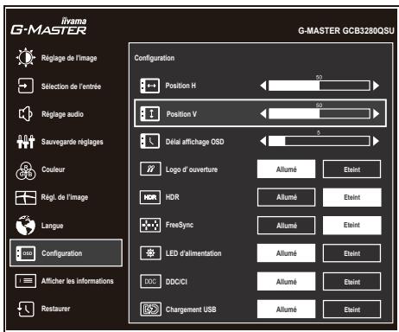Decrease Position H with left arrow
The width and height of the screenshot is (399, 332).
[263, 86]
